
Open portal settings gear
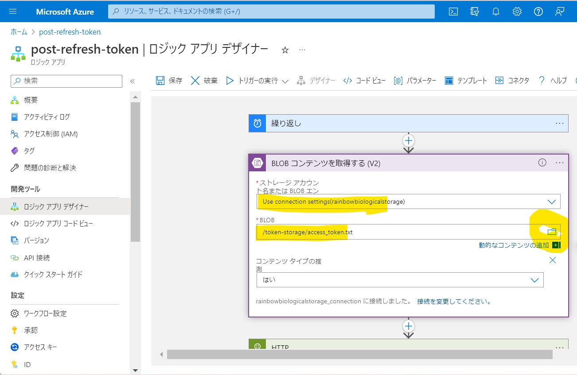517,12
